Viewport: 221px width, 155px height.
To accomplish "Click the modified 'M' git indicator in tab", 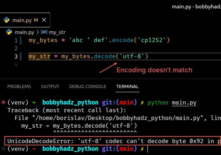I will coord(36,20).
